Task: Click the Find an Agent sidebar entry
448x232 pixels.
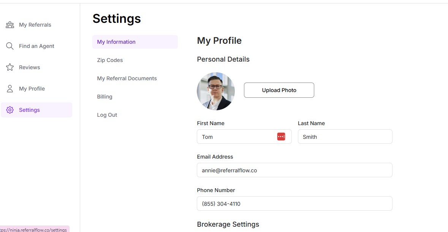Action: 37,46
